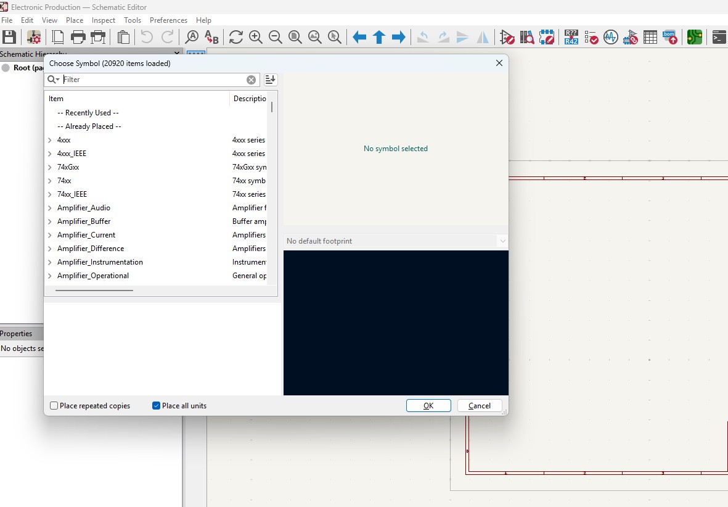Open the Inspect menu
Screen dimensions: 728x507
(103, 20)
